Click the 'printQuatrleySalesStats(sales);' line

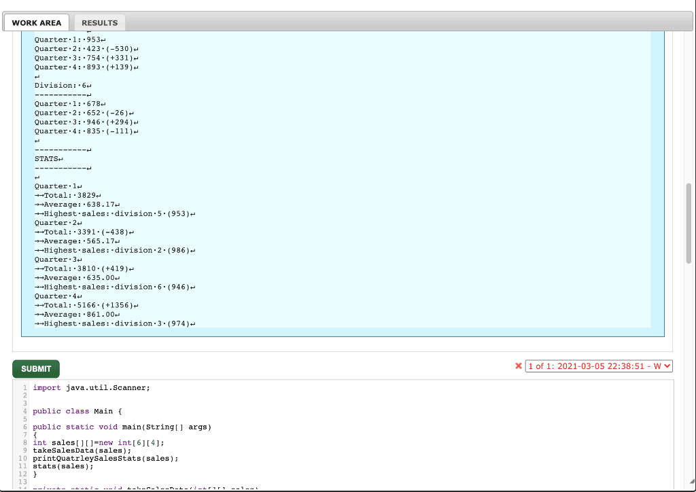[x=105, y=458]
